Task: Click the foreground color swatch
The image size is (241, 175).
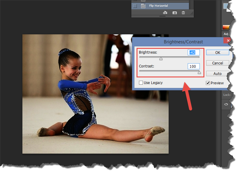Action: coord(226,6)
